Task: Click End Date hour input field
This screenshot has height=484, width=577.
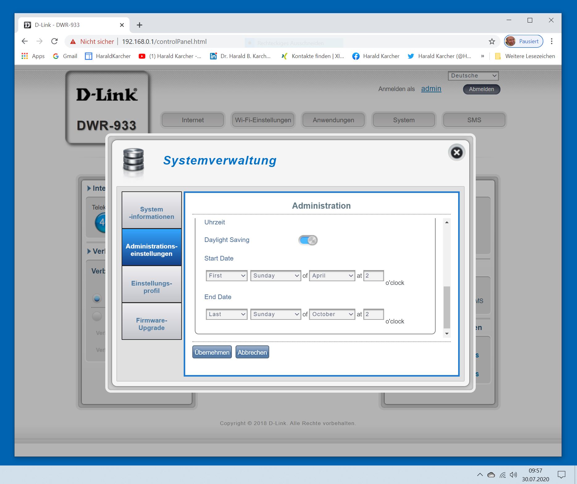Action: (x=374, y=314)
